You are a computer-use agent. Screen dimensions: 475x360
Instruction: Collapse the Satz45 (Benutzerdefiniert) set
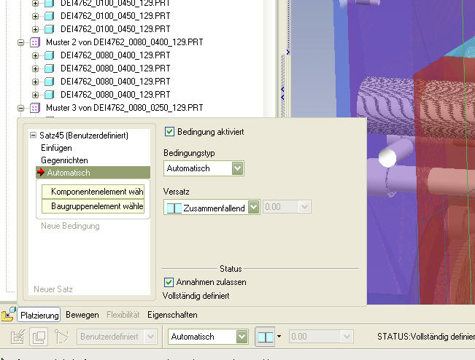click(x=33, y=135)
